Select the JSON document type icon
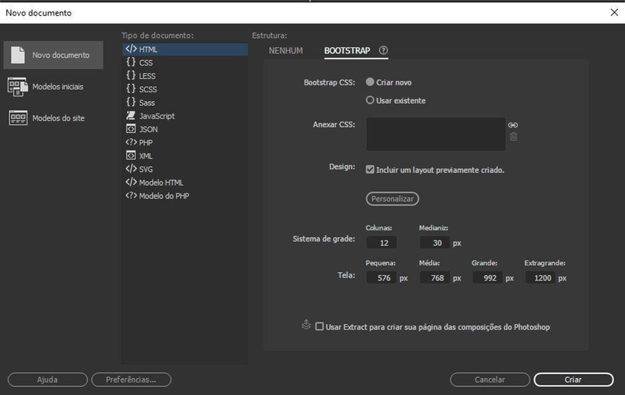Viewport: 625px width, 395px height. [x=131, y=129]
